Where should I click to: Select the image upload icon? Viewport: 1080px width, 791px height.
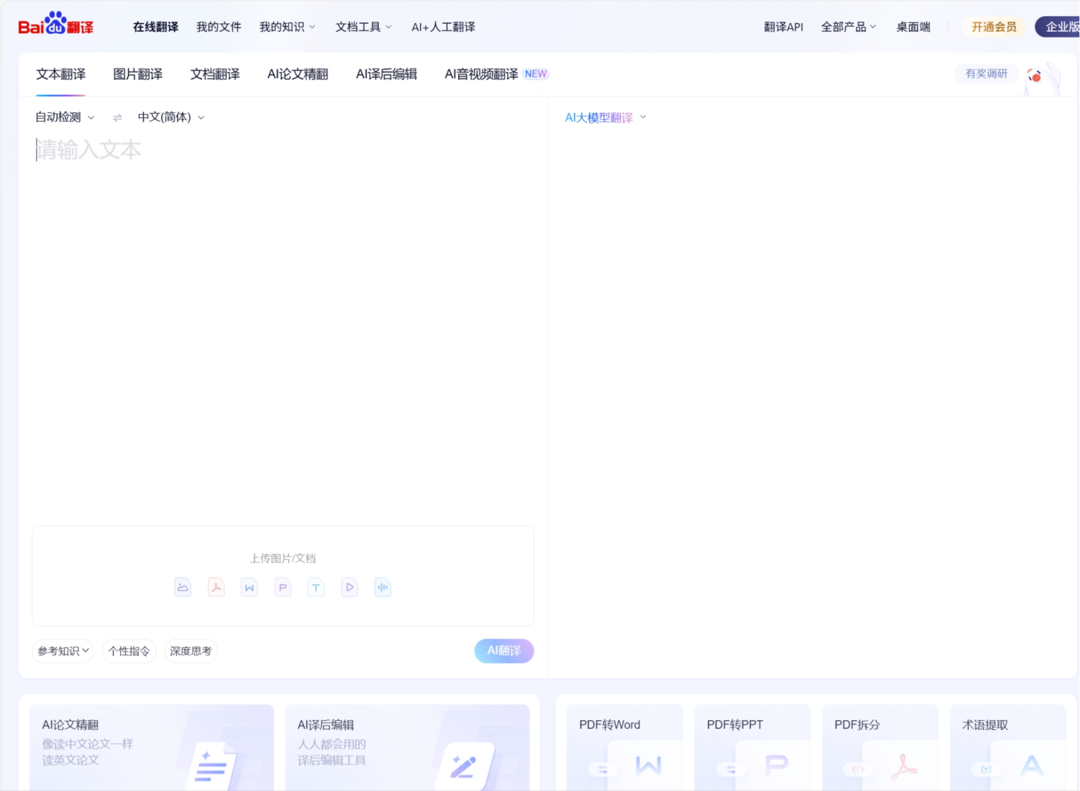182,587
